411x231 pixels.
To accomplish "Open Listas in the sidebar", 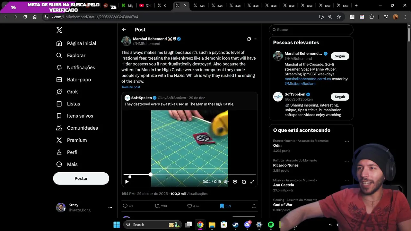I will click(x=68, y=104).
